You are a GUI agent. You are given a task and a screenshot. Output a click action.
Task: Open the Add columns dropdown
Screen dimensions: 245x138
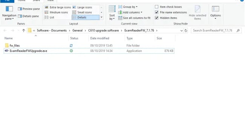click(x=130, y=12)
